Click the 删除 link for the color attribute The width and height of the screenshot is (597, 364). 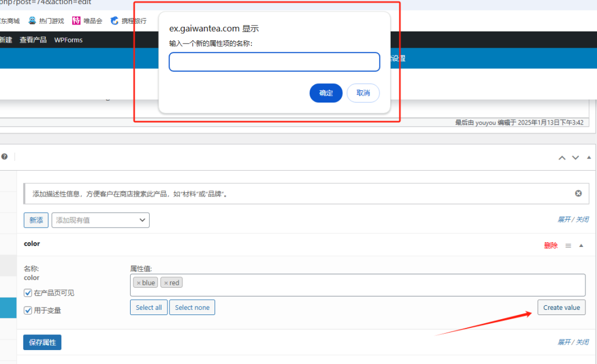pyautogui.click(x=551, y=245)
